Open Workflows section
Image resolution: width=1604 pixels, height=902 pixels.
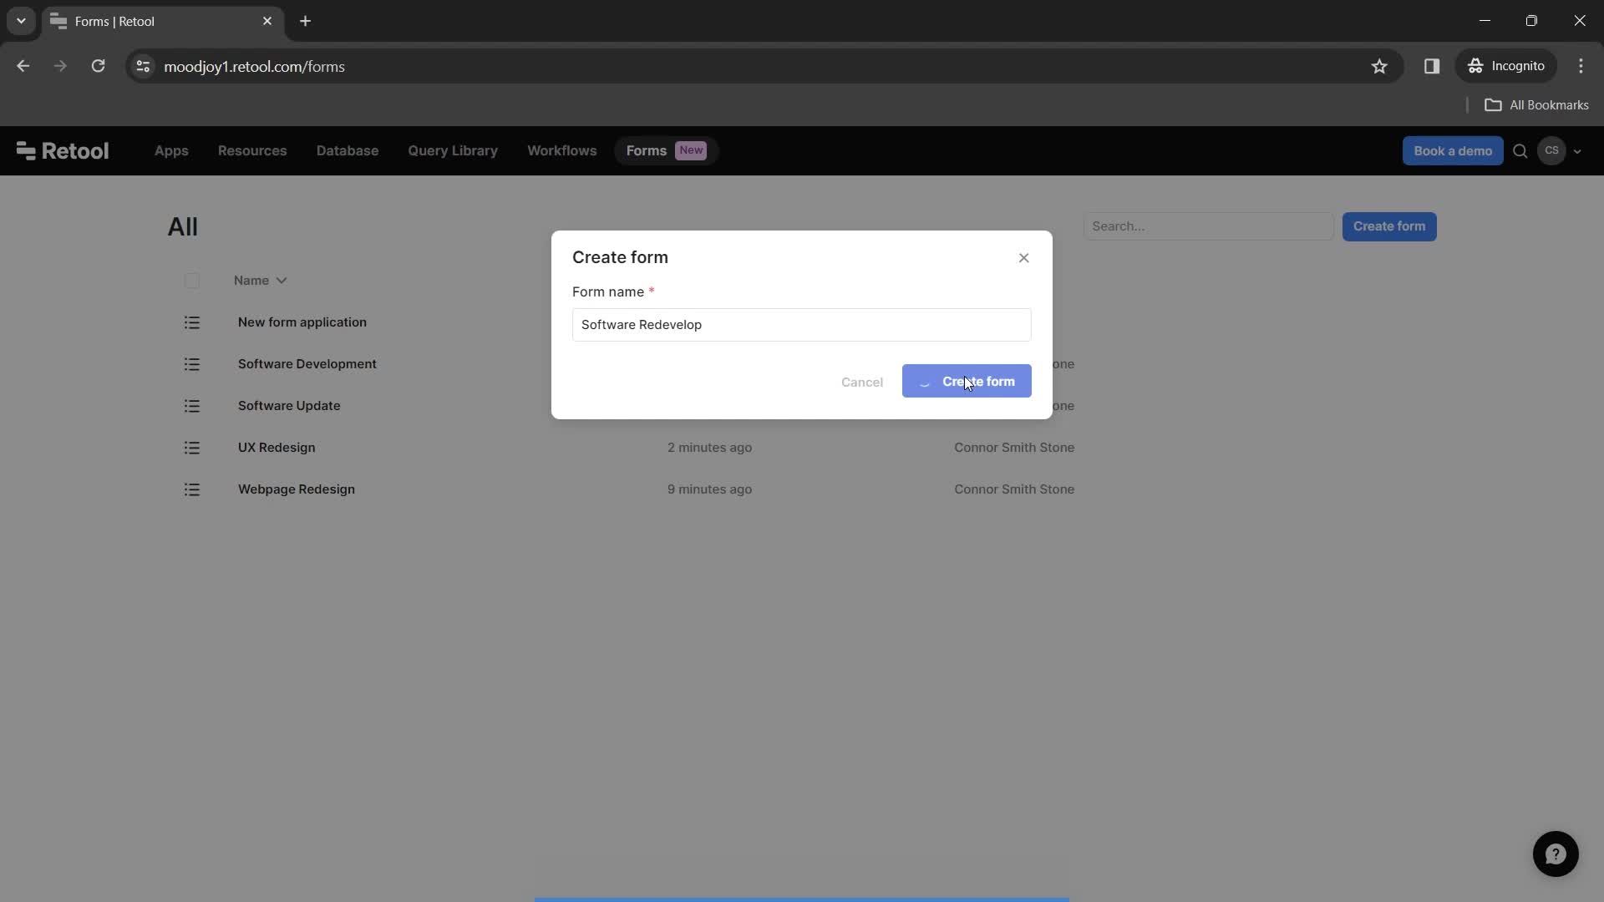pyautogui.click(x=562, y=149)
